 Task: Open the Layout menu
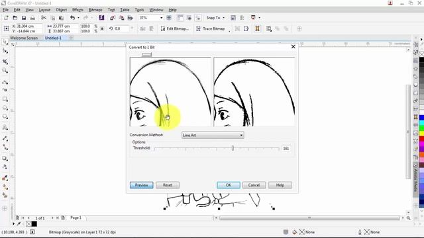pos(44,10)
